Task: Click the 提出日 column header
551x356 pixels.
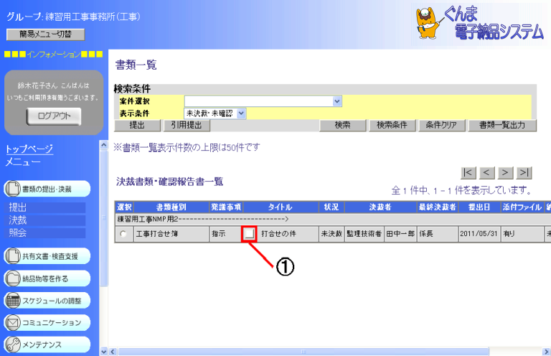Action: 479,207
